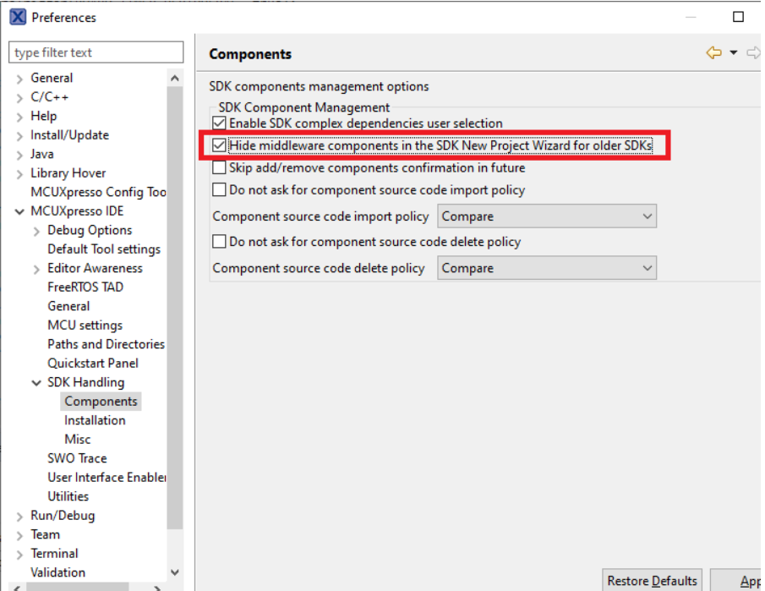Collapse the MCUXpresso IDE tree node
765x591 pixels.
coord(20,211)
